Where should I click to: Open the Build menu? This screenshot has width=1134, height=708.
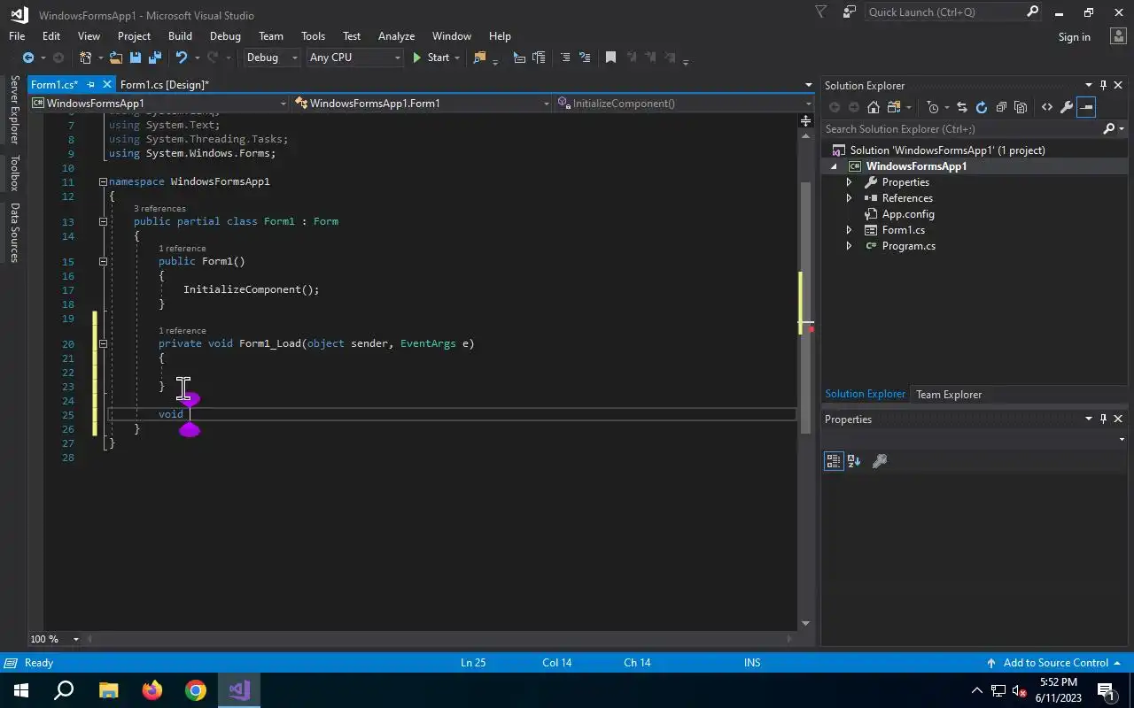(x=180, y=36)
